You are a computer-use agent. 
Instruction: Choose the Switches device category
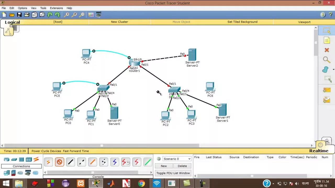(14, 159)
